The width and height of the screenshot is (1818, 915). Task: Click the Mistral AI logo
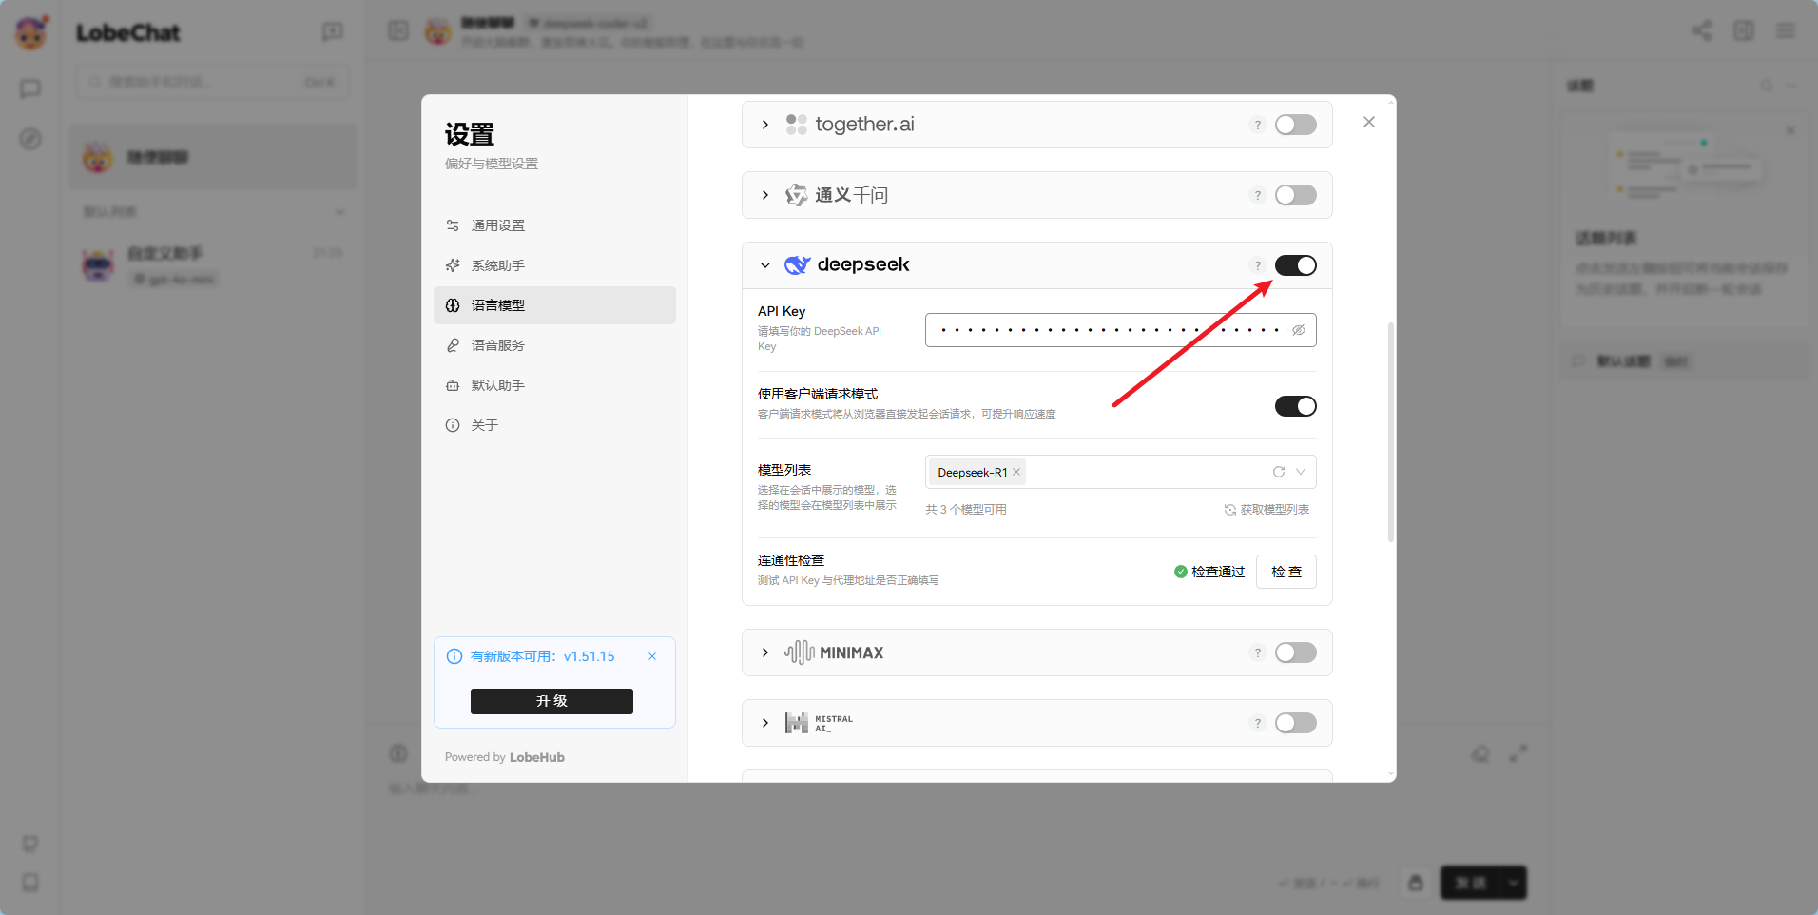pos(796,723)
